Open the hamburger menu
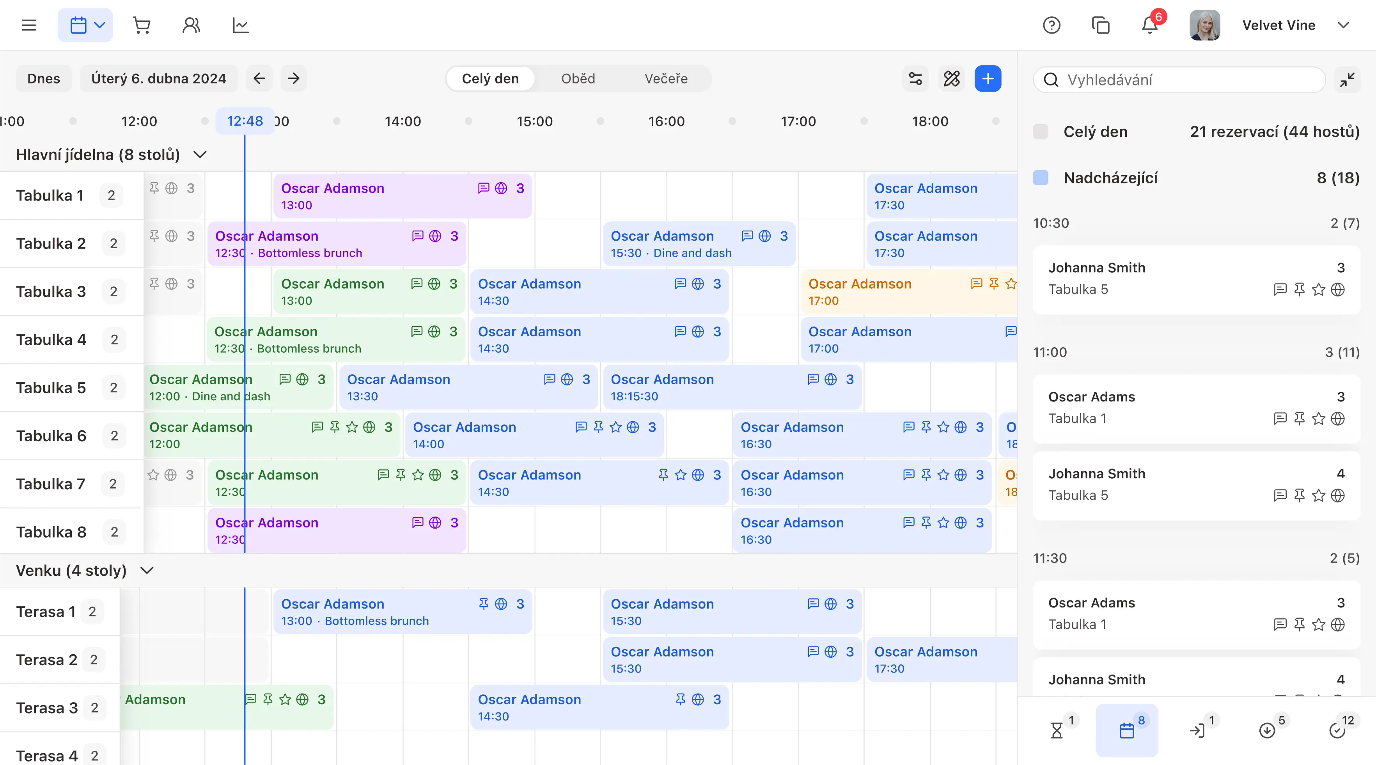This screenshot has width=1376, height=765. coord(29,25)
